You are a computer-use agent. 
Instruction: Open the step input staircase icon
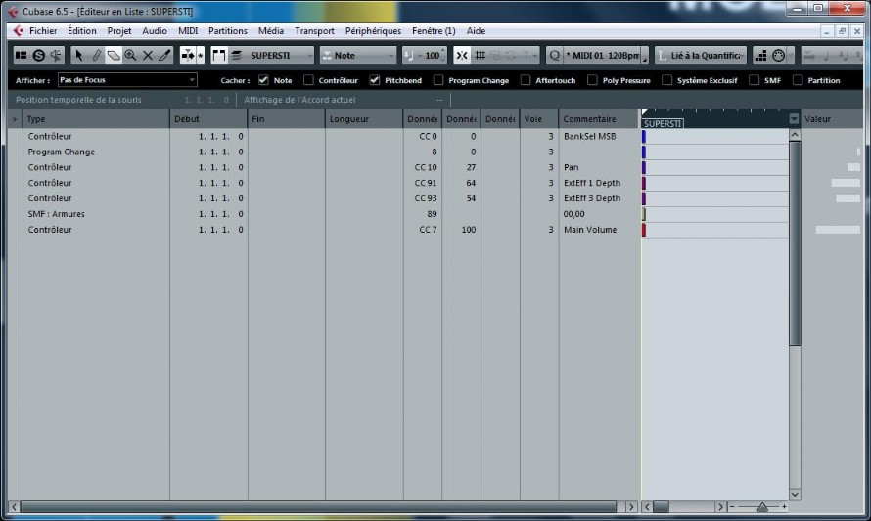coord(761,55)
